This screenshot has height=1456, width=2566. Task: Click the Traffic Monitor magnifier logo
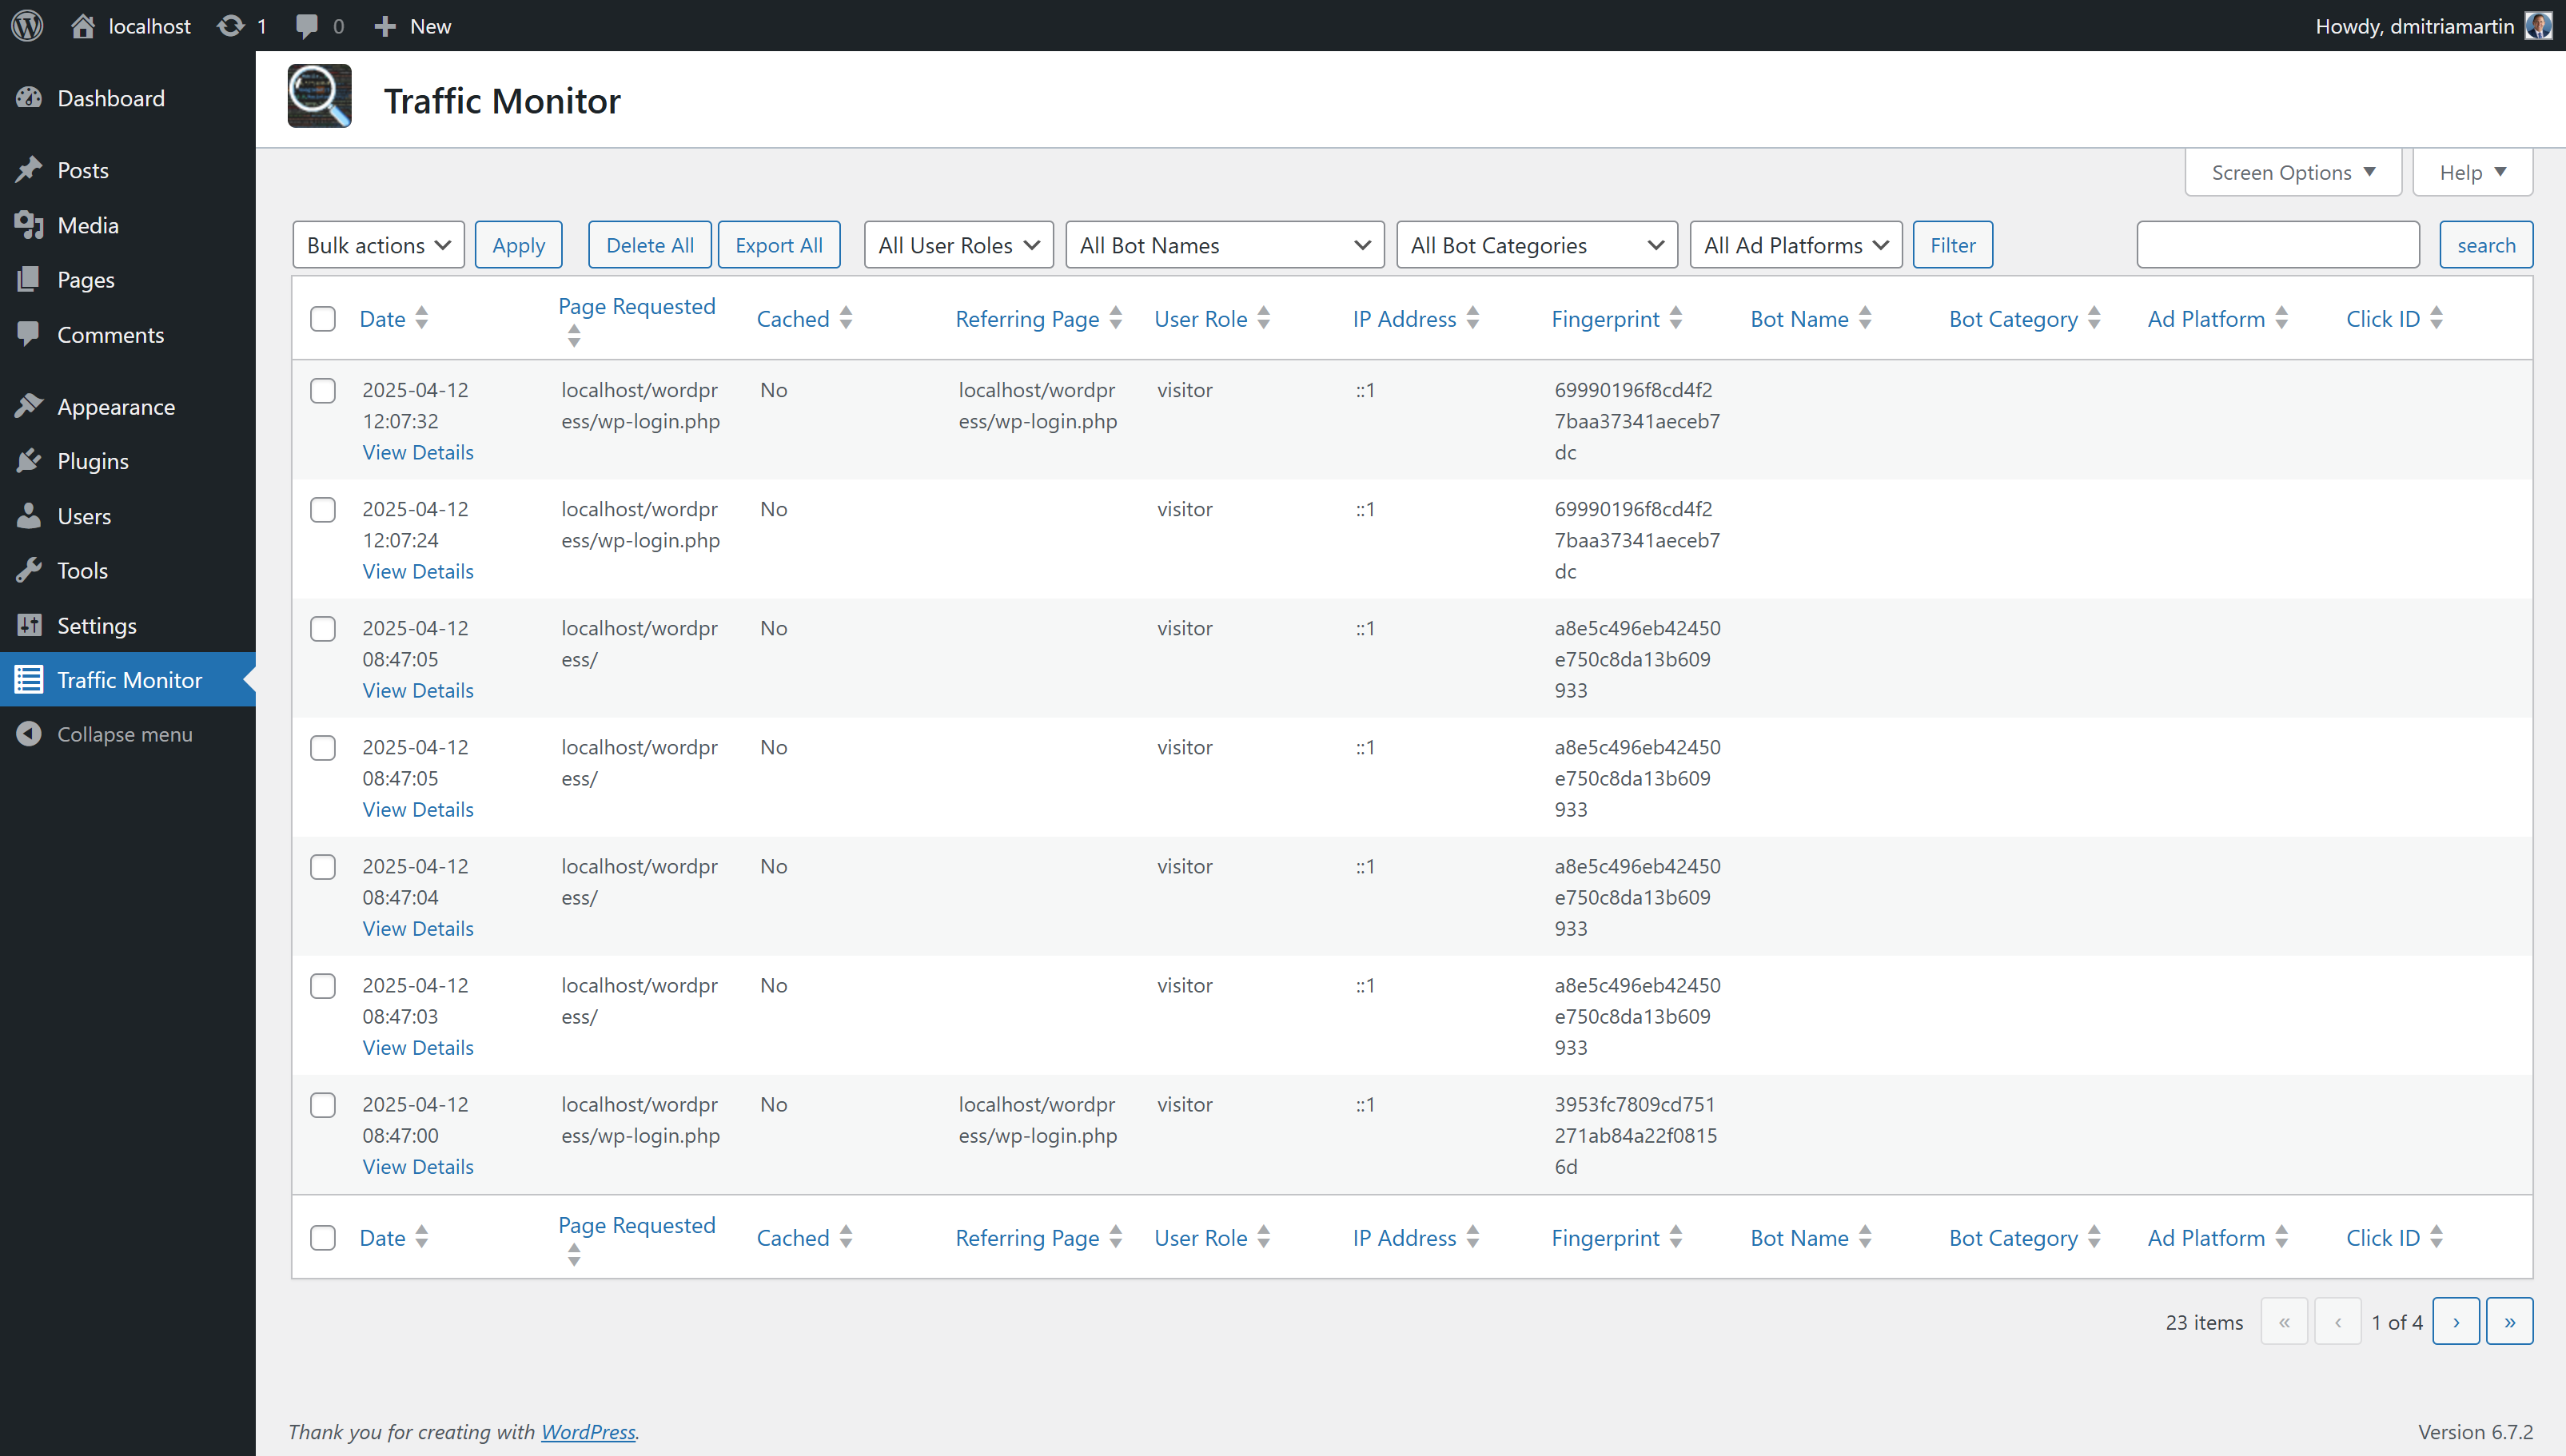[319, 96]
